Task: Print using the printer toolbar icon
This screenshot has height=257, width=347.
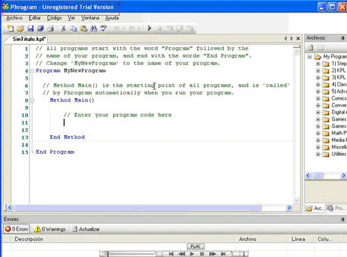Action: pyautogui.click(x=51, y=28)
